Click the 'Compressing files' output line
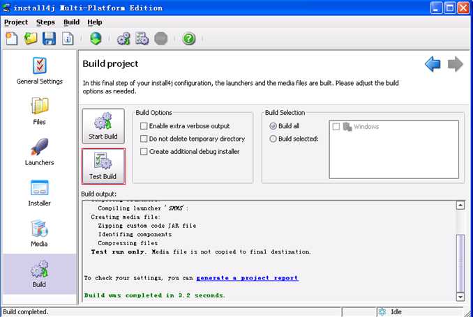 tap(128, 243)
